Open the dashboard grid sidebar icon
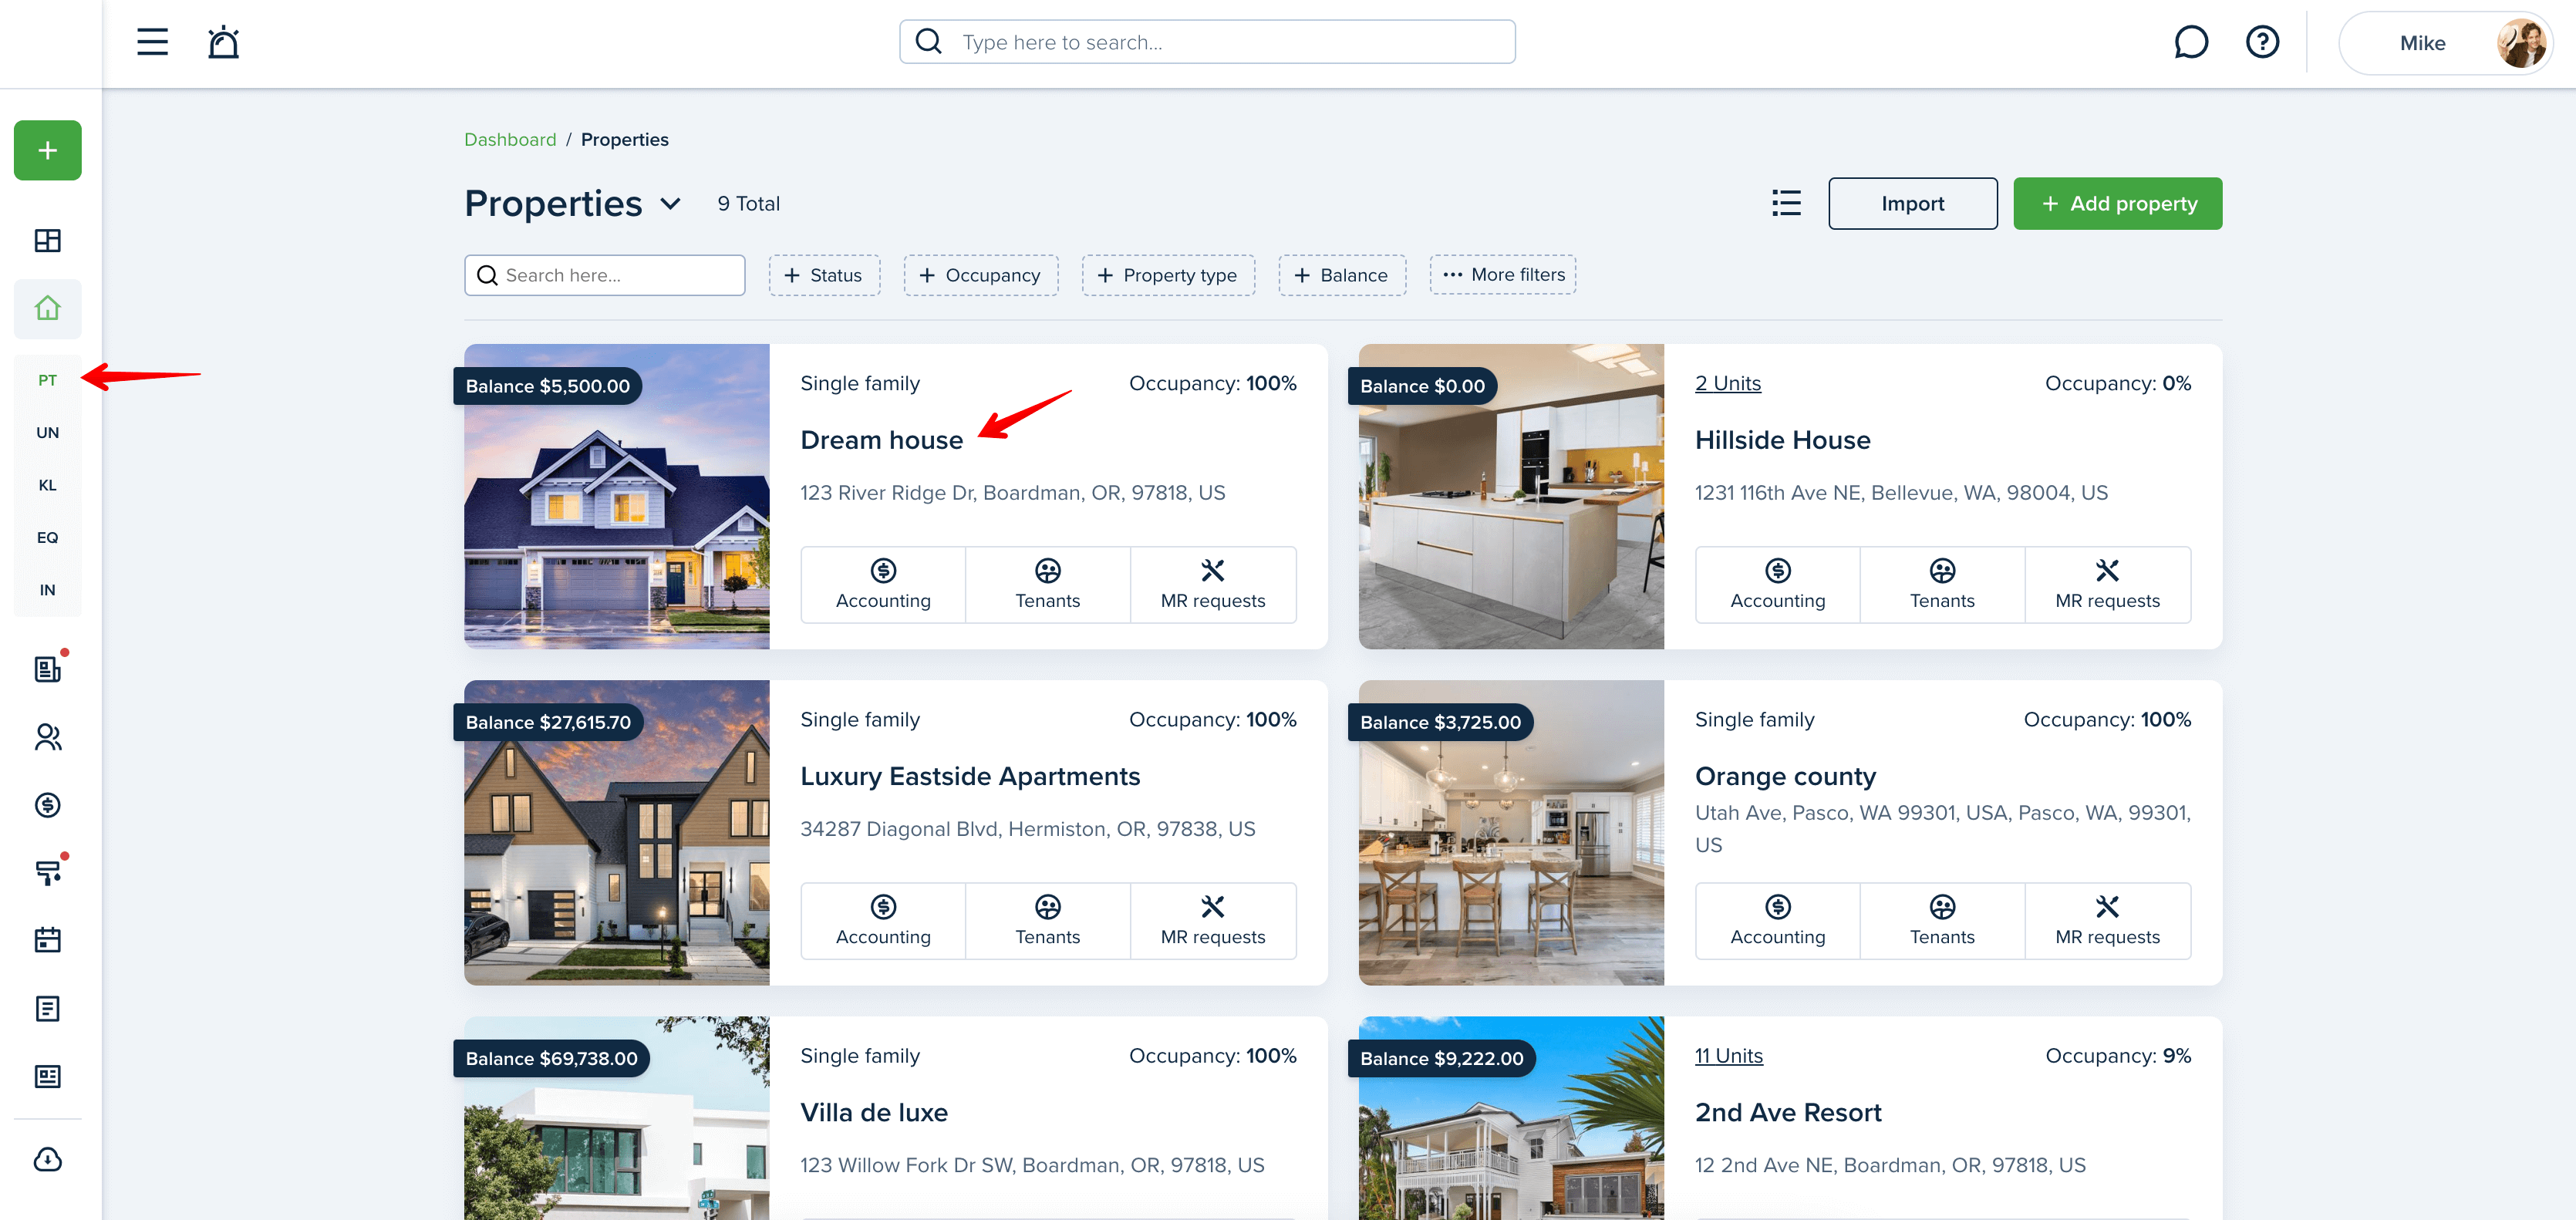Viewport: 2576px width, 1220px height. point(48,240)
